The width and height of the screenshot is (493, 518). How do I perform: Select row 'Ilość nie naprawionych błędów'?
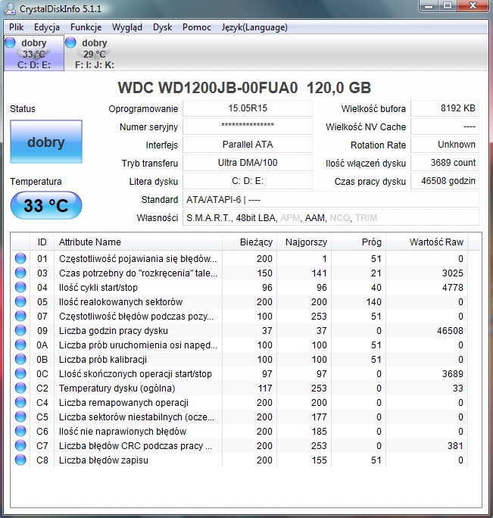pos(239,431)
